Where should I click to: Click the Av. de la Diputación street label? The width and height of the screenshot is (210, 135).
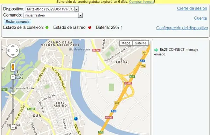[58, 79]
